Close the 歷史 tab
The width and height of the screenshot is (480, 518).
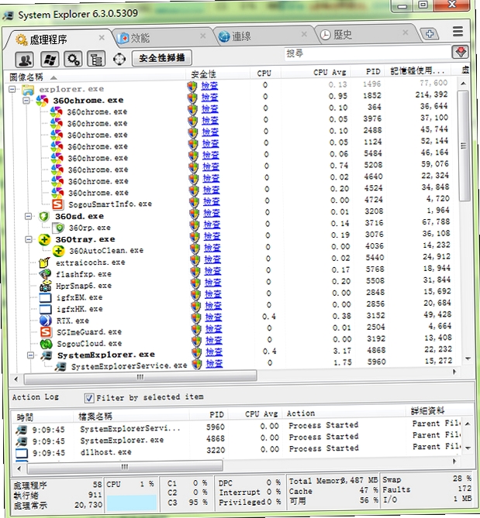406,32
